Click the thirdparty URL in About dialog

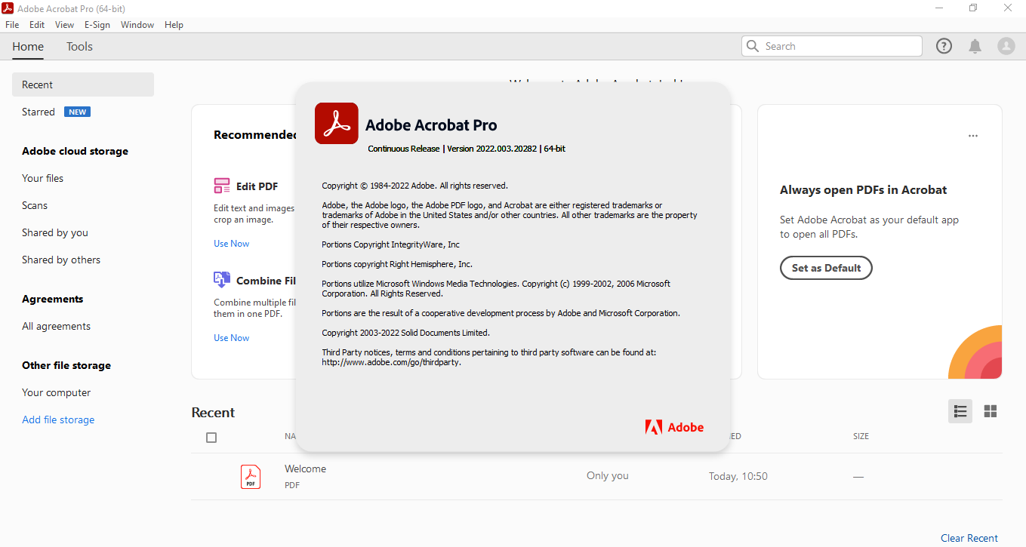[x=391, y=362]
